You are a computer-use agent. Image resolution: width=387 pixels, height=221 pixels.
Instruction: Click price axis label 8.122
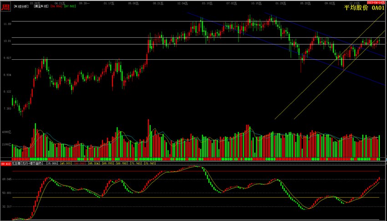point(6,92)
